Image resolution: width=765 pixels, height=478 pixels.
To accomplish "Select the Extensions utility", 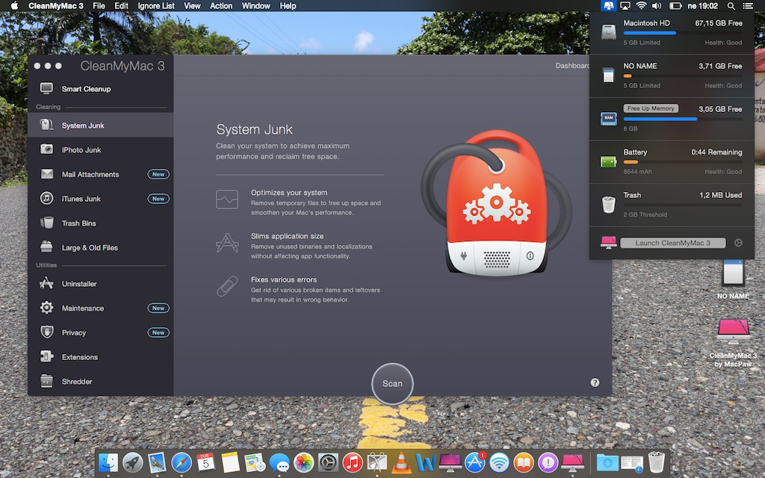I will click(100, 356).
